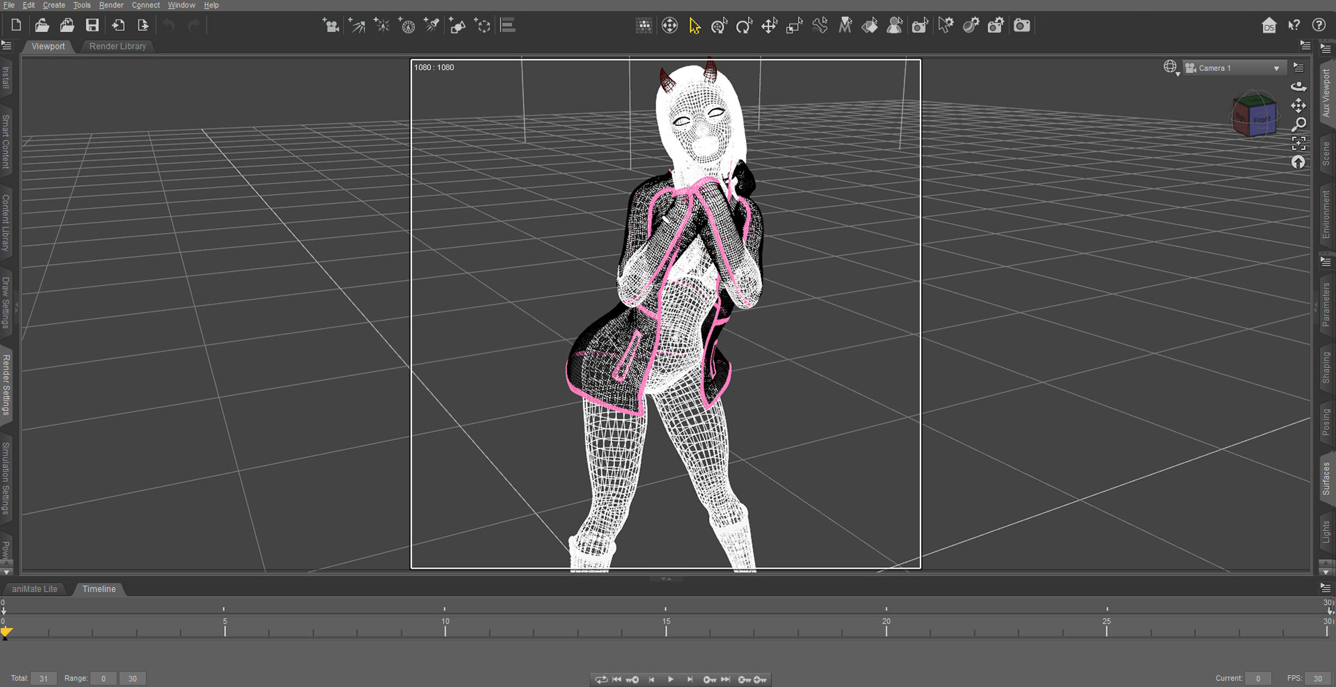Click the view orientation cube

click(1255, 115)
